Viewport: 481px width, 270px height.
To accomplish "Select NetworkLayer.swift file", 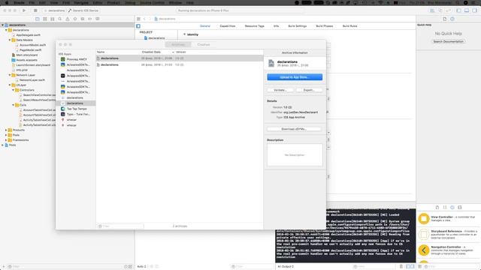I will coord(32,80).
